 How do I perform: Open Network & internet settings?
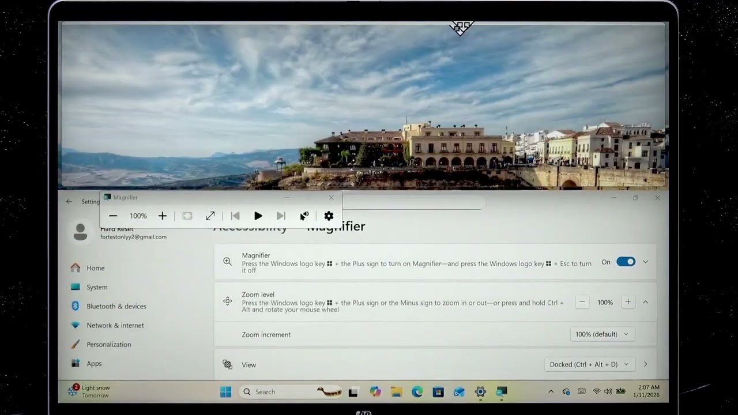pos(108,325)
